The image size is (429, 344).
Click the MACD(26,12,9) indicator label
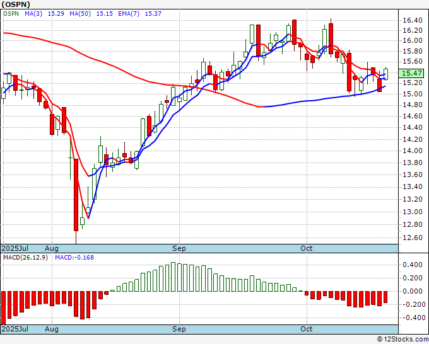25,258
